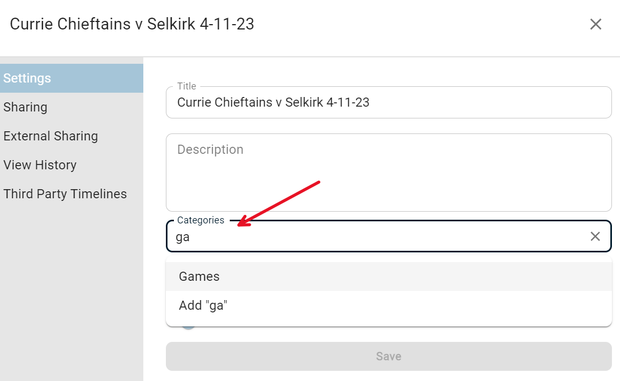The height and width of the screenshot is (381, 620).
Task: Click the Description placeholder text
Action: 210,150
